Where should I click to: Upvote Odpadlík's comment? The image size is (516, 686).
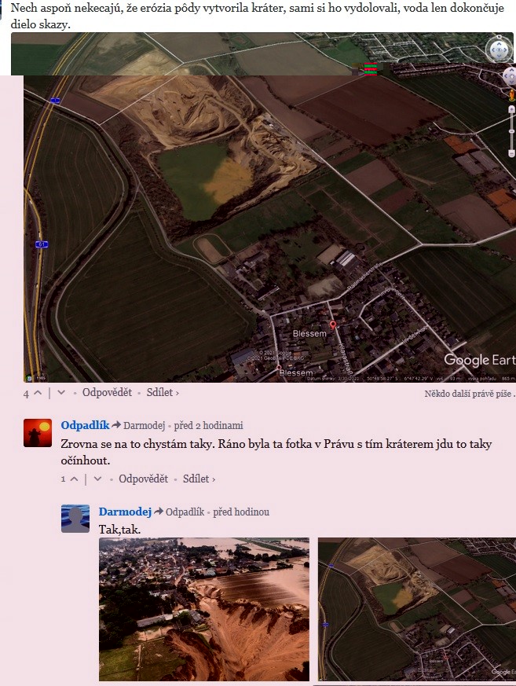[x=75, y=479]
